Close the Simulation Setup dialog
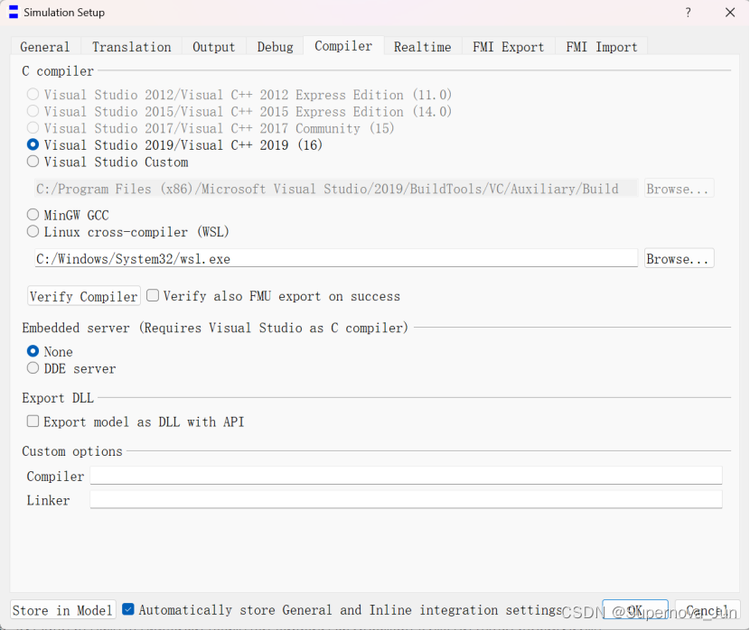750x630 pixels. (730, 12)
